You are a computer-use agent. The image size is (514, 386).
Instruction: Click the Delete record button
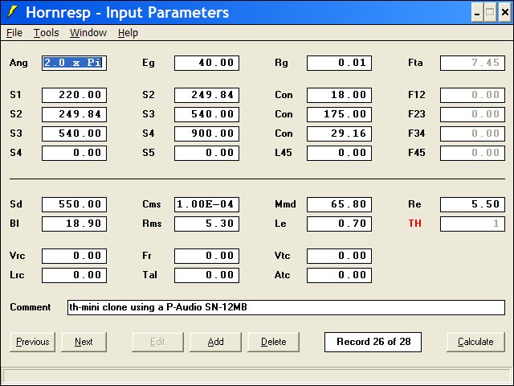(273, 342)
